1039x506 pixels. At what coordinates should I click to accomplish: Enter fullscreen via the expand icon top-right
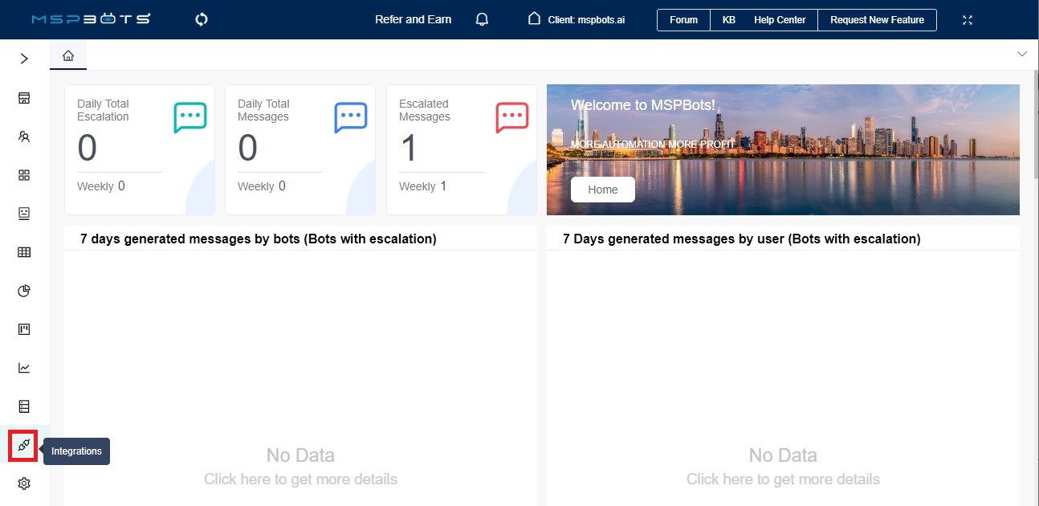pos(967,20)
